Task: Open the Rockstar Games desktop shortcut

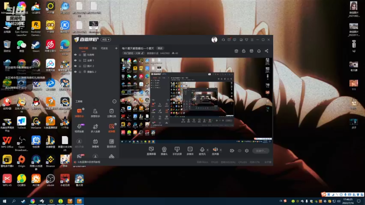Action: pos(36,29)
